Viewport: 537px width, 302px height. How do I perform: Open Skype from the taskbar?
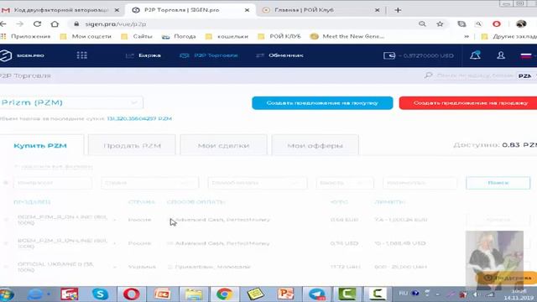pyautogui.click(x=100, y=294)
